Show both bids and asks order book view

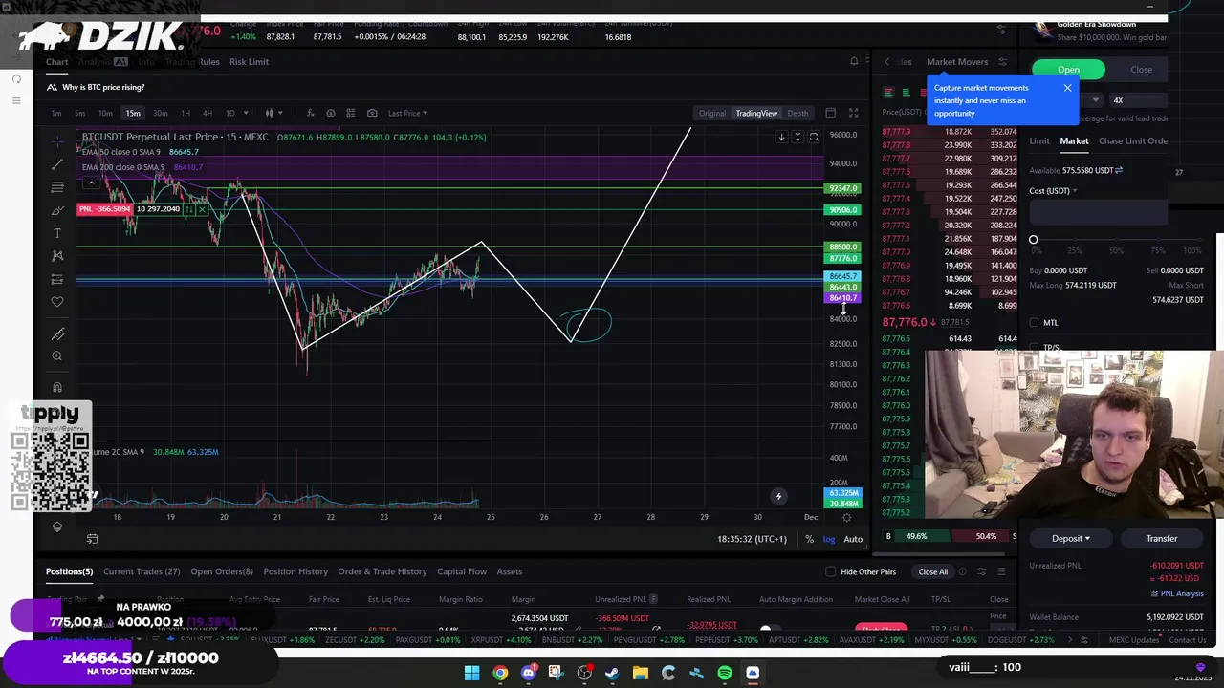[x=888, y=93]
